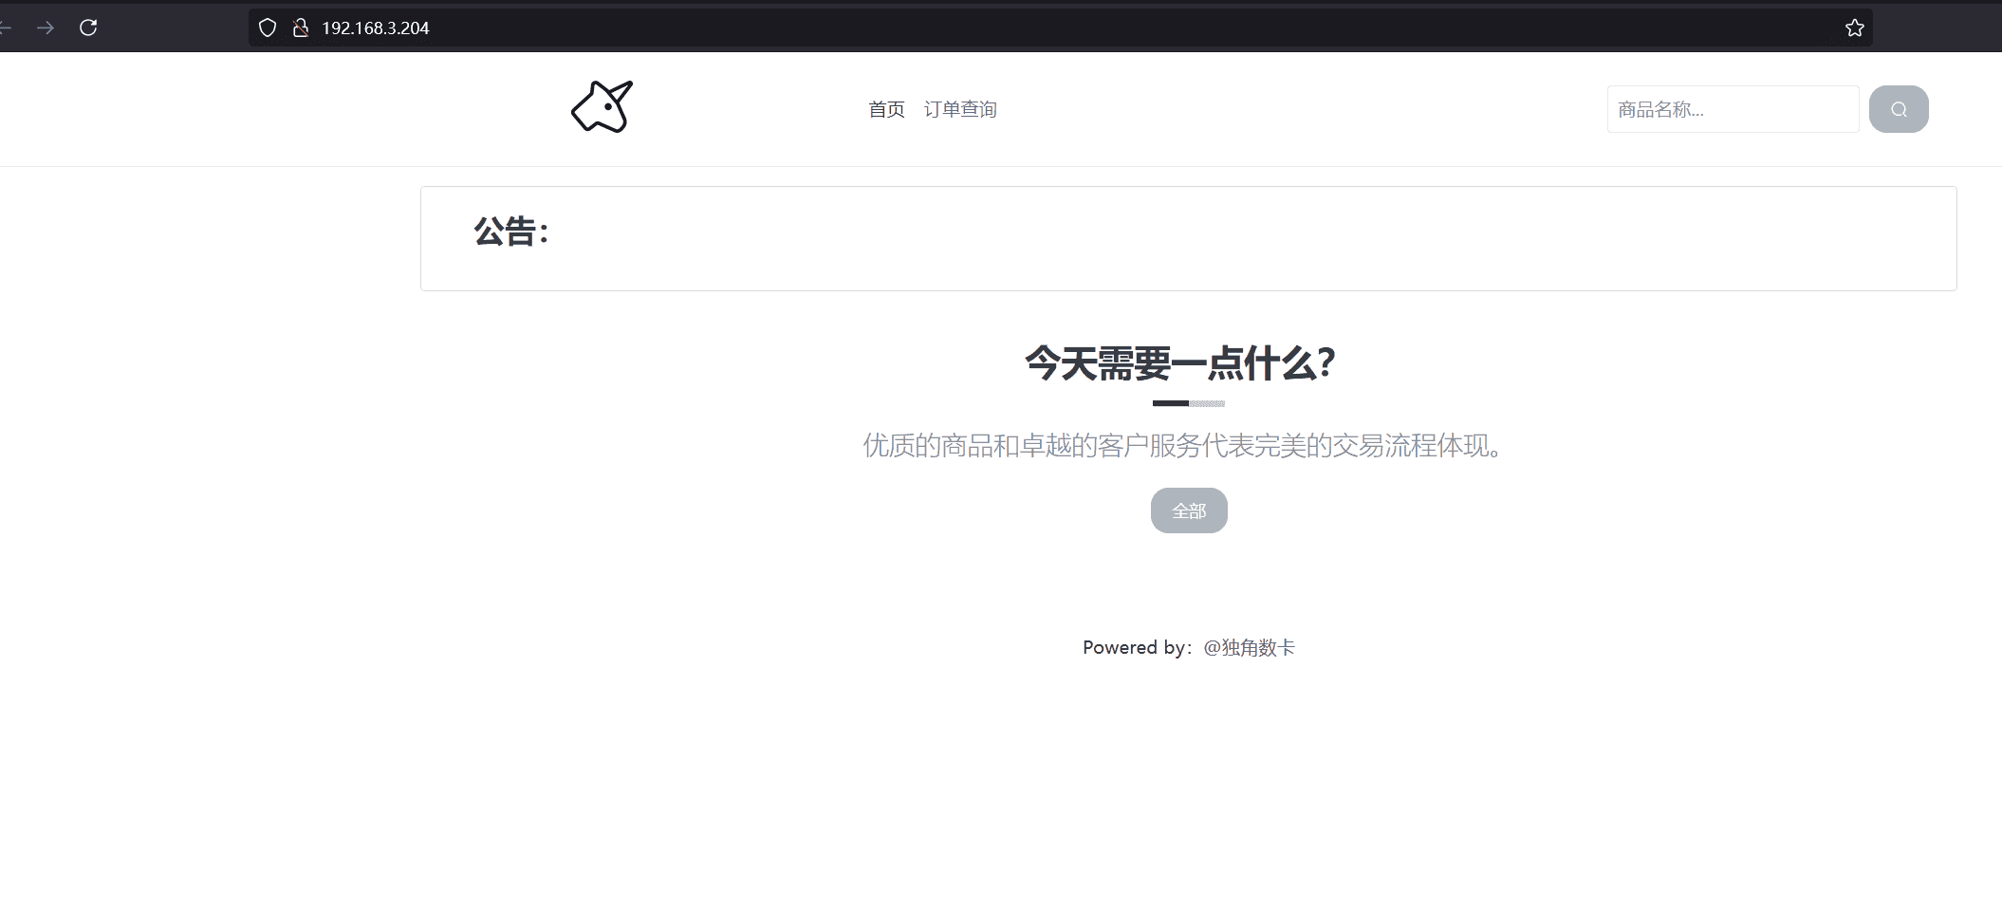The image size is (2002, 909).
Task: Open the 首页 menu item
Action: tap(885, 109)
